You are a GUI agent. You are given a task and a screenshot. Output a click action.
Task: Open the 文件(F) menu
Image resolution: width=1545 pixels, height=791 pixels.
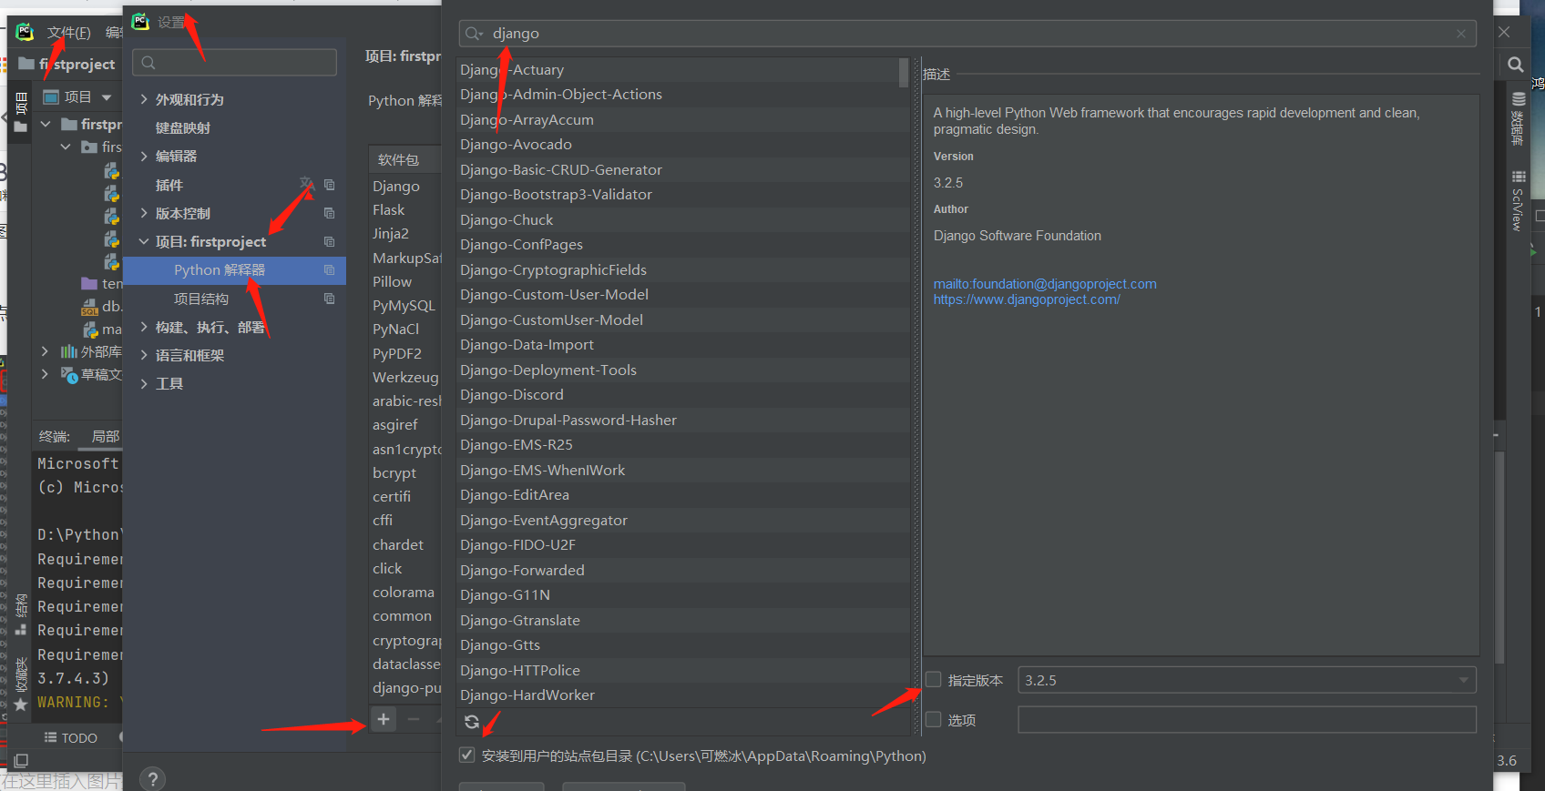(x=68, y=33)
